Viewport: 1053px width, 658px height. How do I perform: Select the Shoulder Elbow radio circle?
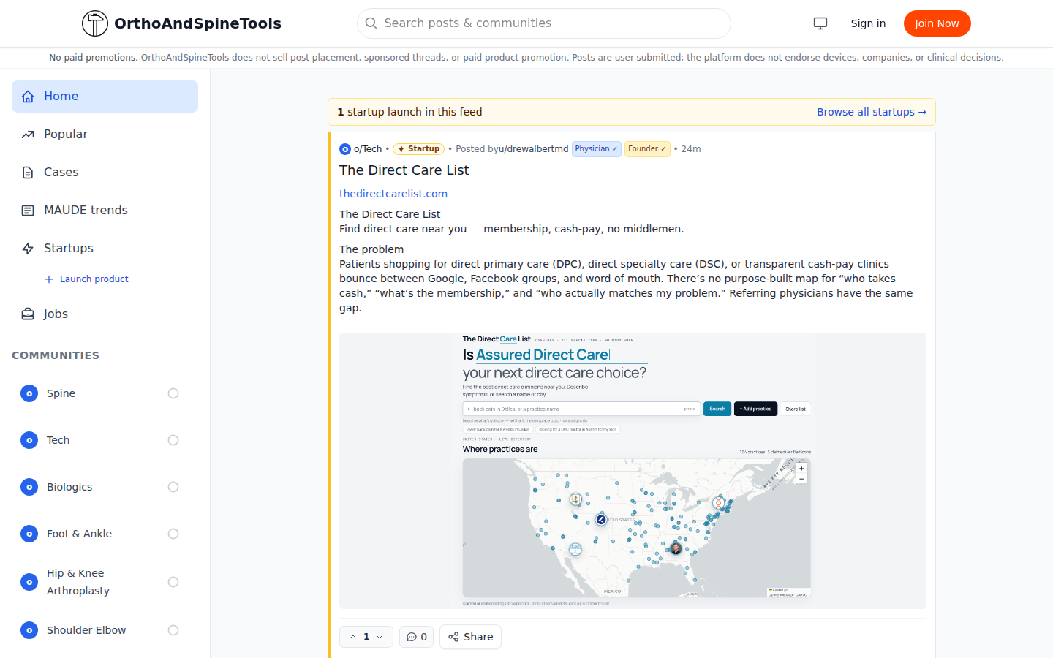tap(173, 630)
